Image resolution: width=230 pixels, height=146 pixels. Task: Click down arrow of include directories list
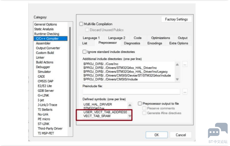[177, 79]
